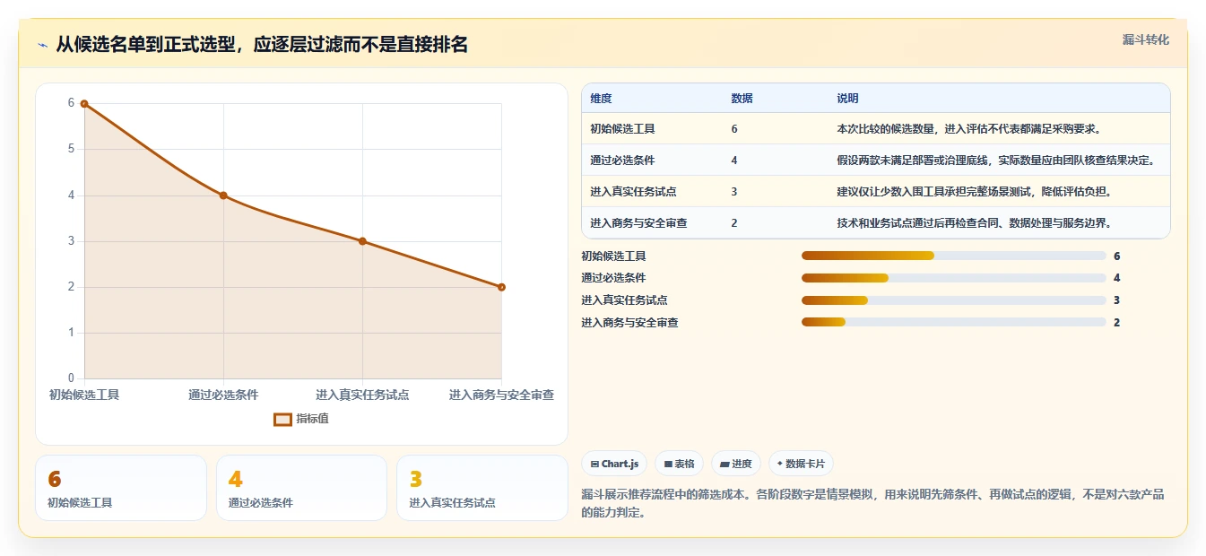Click progress value 6 next to 初始候选工具 bar
The image size is (1206, 556).
1116,256
